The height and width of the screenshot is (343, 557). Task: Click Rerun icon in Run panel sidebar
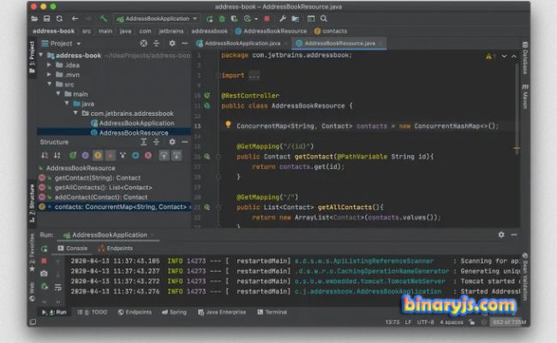44,249
